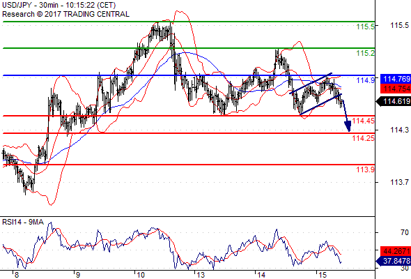This screenshot has width=411, height=279.
Task: Select the red 114.45 support label
Action: pos(364,121)
